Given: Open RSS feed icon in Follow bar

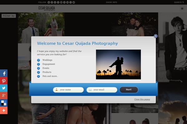Looking at the screenshot, I should (x=64, y=2).
